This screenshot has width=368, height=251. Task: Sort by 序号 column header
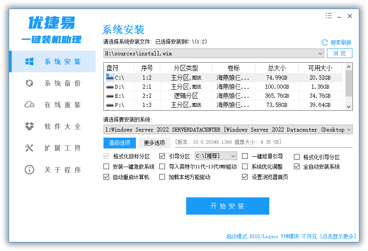coord(147,68)
